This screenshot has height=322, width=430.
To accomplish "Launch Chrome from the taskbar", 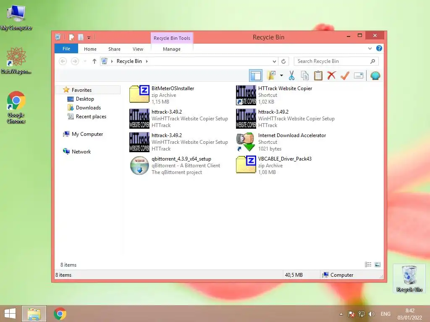I will (60, 314).
